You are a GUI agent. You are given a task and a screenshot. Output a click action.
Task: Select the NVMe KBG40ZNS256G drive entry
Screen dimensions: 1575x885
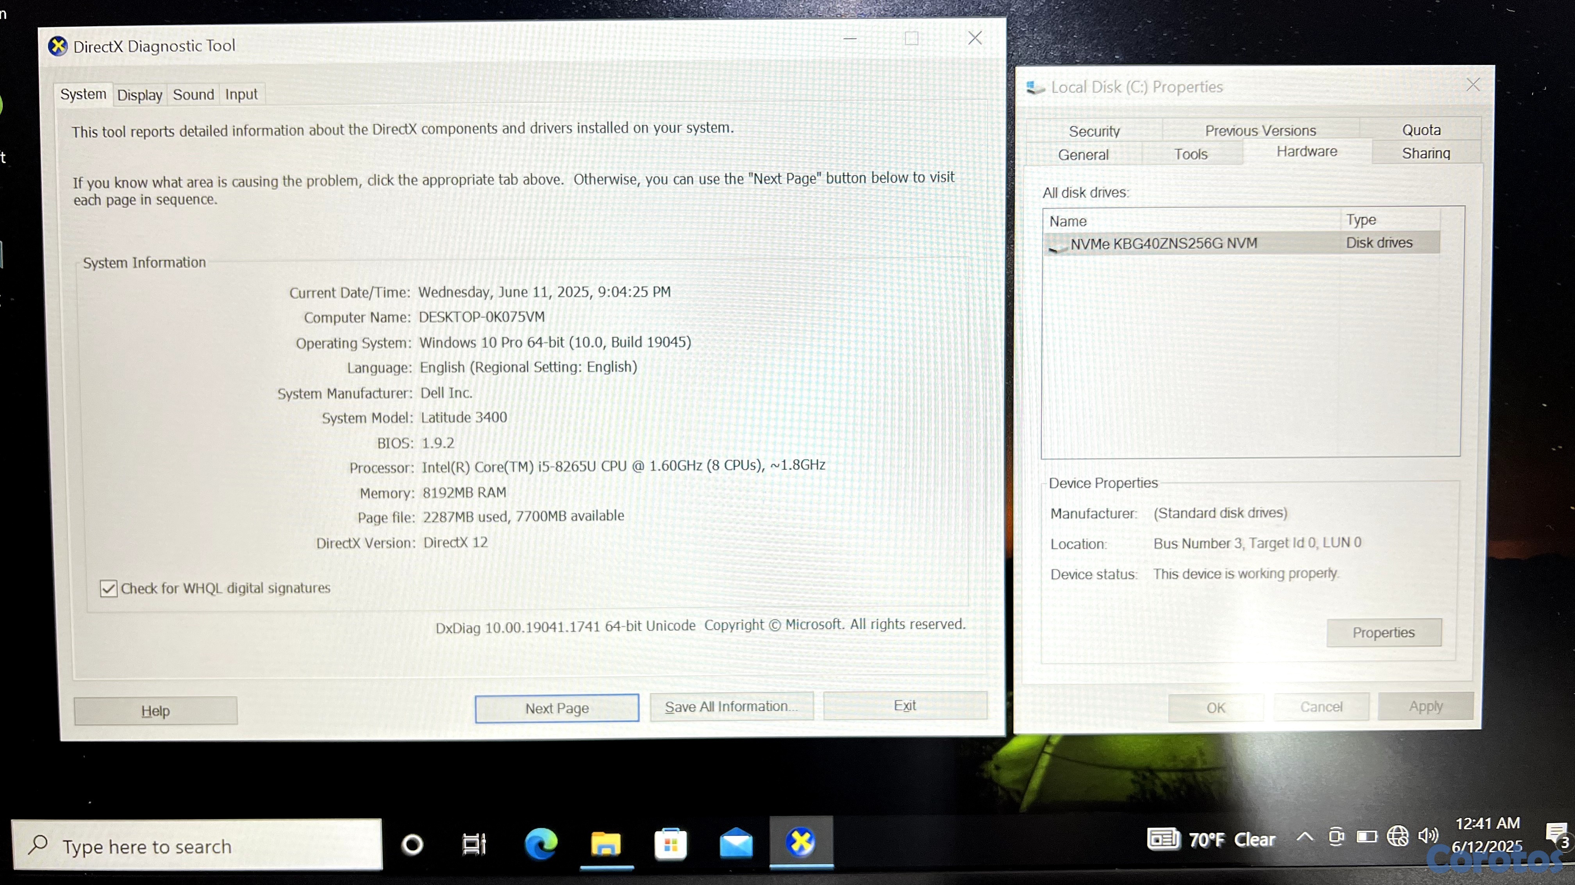(1163, 244)
